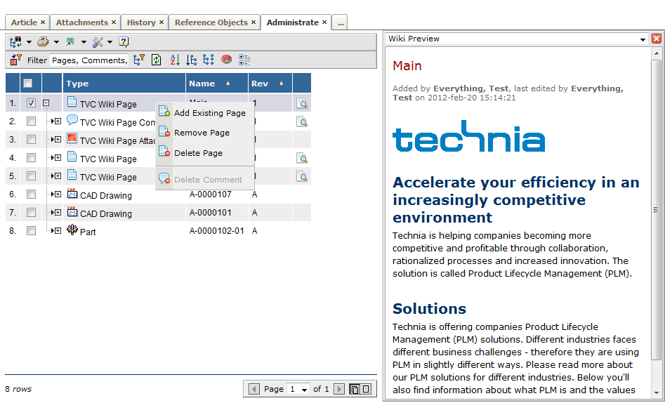Click the Wiki Preview vertical scrollbar
This screenshot has height=403, width=665.
[657, 211]
